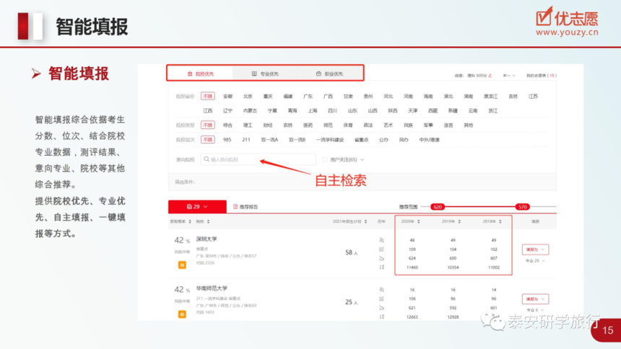Click the briefcase icon on 职业优先 tab

[318, 74]
